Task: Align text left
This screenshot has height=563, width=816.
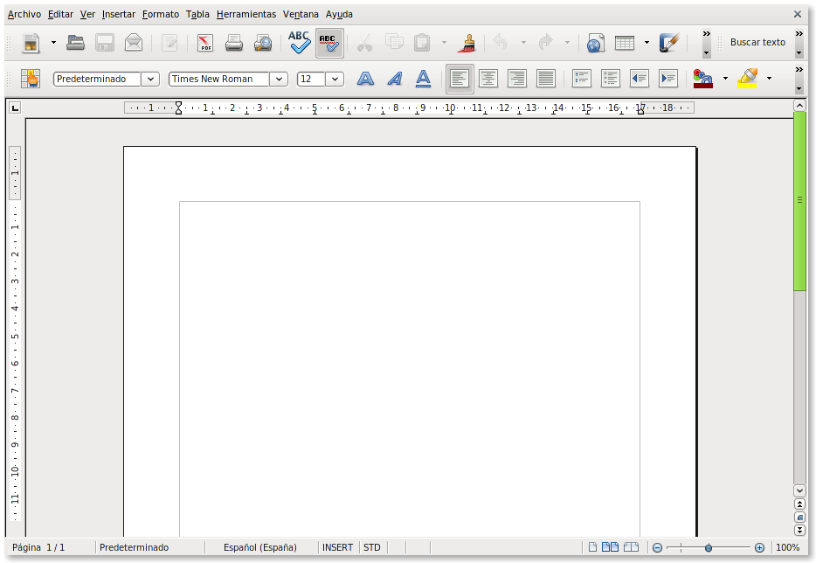Action: click(x=460, y=79)
